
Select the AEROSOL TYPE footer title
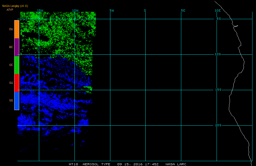tap(97, 164)
